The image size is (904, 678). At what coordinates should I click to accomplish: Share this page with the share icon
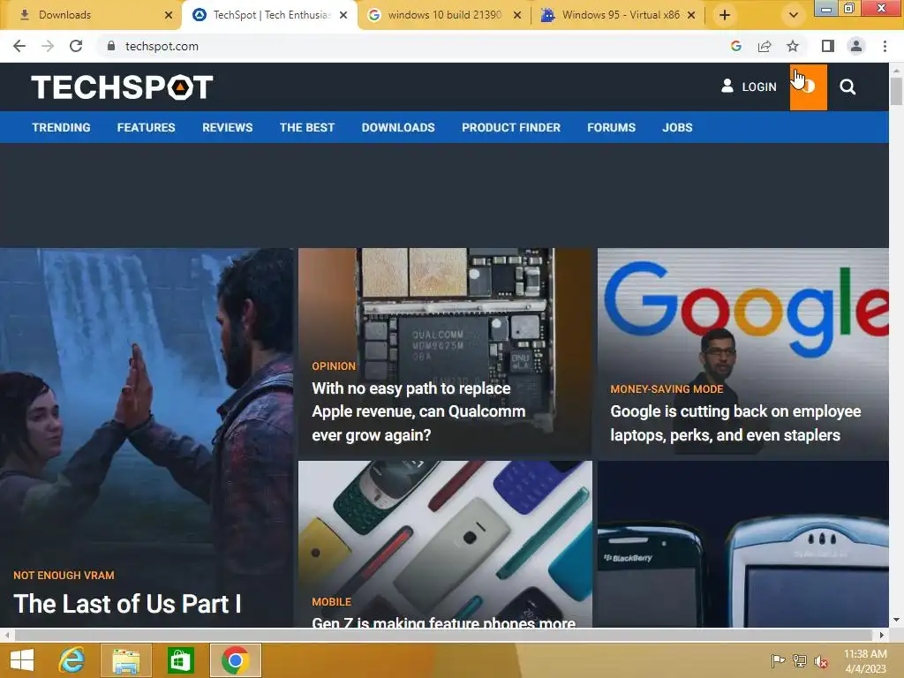[765, 46]
